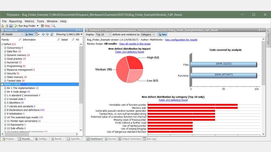Collapse the MISRA C:2012 tree node
This screenshot has width=271, height=152.
tap(2, 84)
